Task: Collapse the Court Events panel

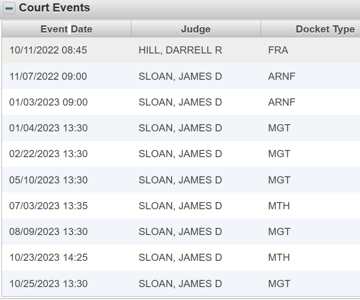Action: [x=10, y=8]
